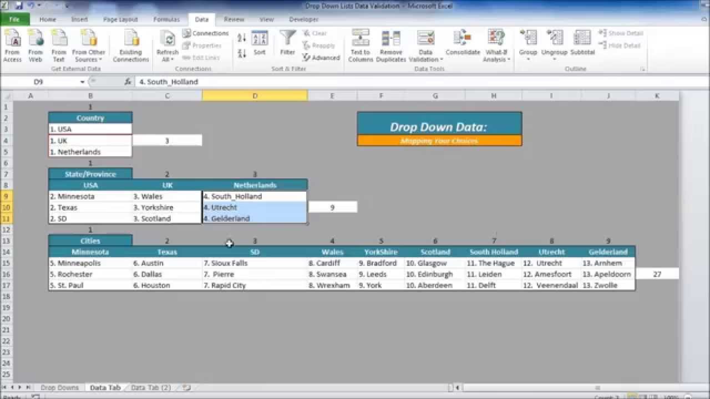
Task: Expand the Ungroup dropdown arrow
Action: (555, 59)
